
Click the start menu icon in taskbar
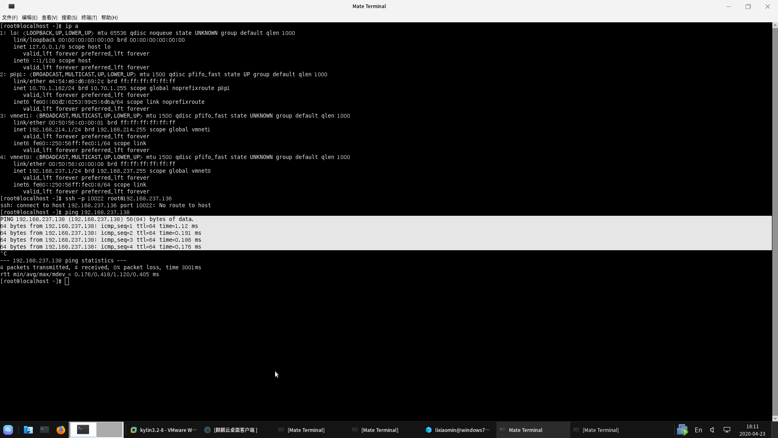pos(8,429)
